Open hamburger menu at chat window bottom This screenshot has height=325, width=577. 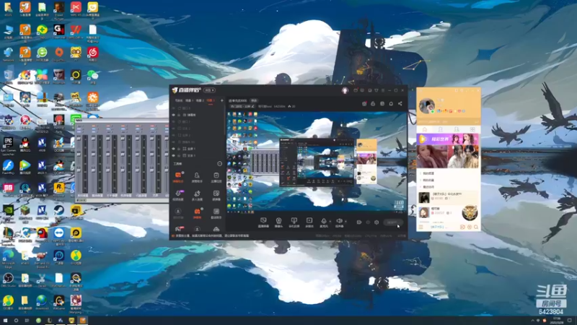420,227
